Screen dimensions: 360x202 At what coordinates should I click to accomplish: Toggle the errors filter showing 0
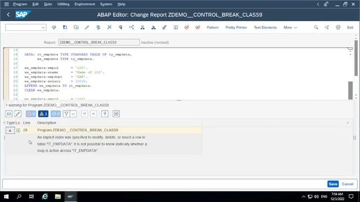click(x=31, y=114)
